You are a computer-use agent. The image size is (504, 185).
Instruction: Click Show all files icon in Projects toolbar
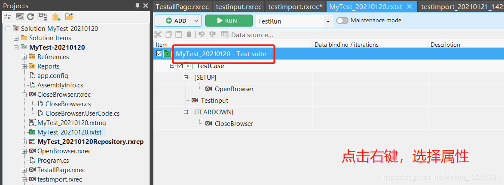pyautogui.click(x=20, y=16)
